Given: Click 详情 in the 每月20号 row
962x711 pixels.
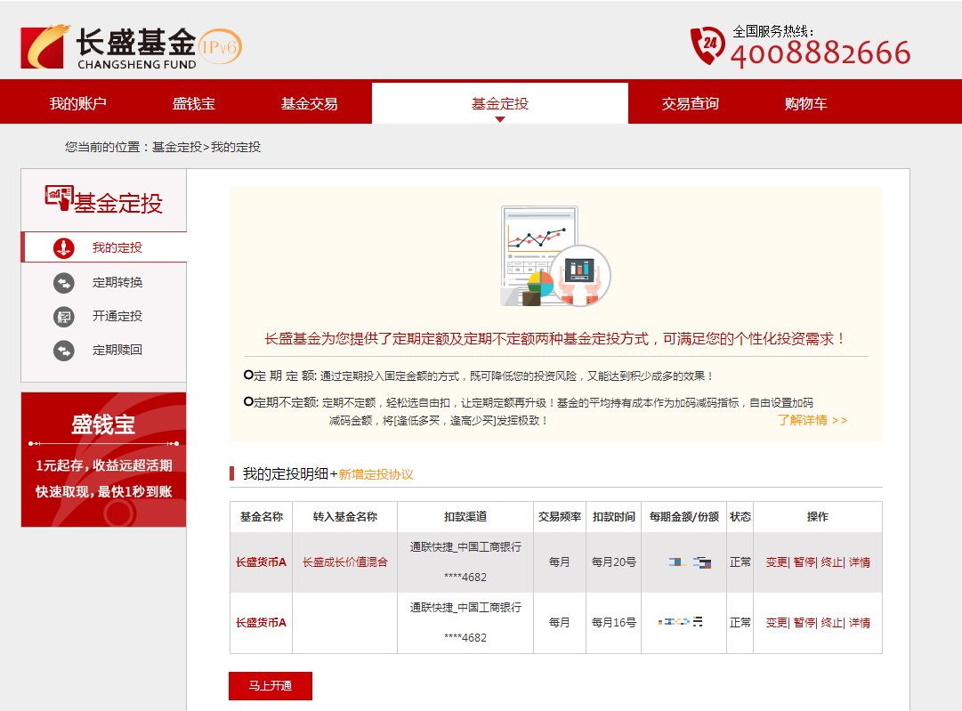Looking at the screenshot, I should pyautogui.click(x=860, y=562).
